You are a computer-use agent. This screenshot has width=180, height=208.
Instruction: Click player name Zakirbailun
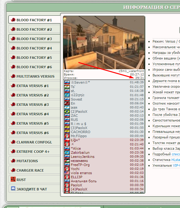tap(80, 153)
